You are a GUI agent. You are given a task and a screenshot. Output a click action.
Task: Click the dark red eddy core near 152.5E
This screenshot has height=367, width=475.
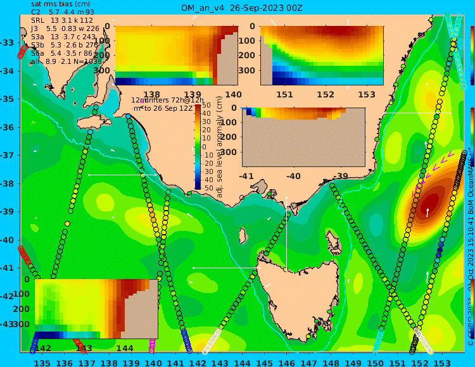(x=429, y=202)
